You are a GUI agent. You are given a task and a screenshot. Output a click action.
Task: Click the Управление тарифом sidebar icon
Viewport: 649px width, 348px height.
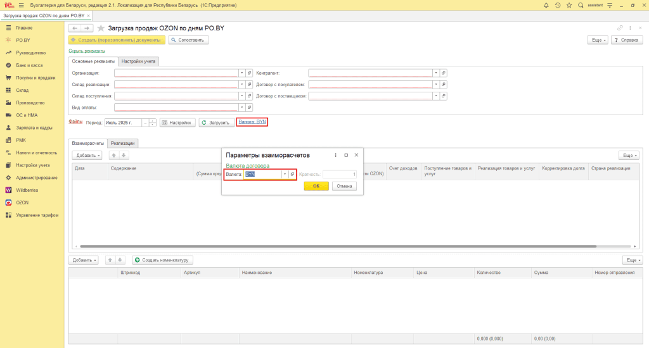coord(8,215)
